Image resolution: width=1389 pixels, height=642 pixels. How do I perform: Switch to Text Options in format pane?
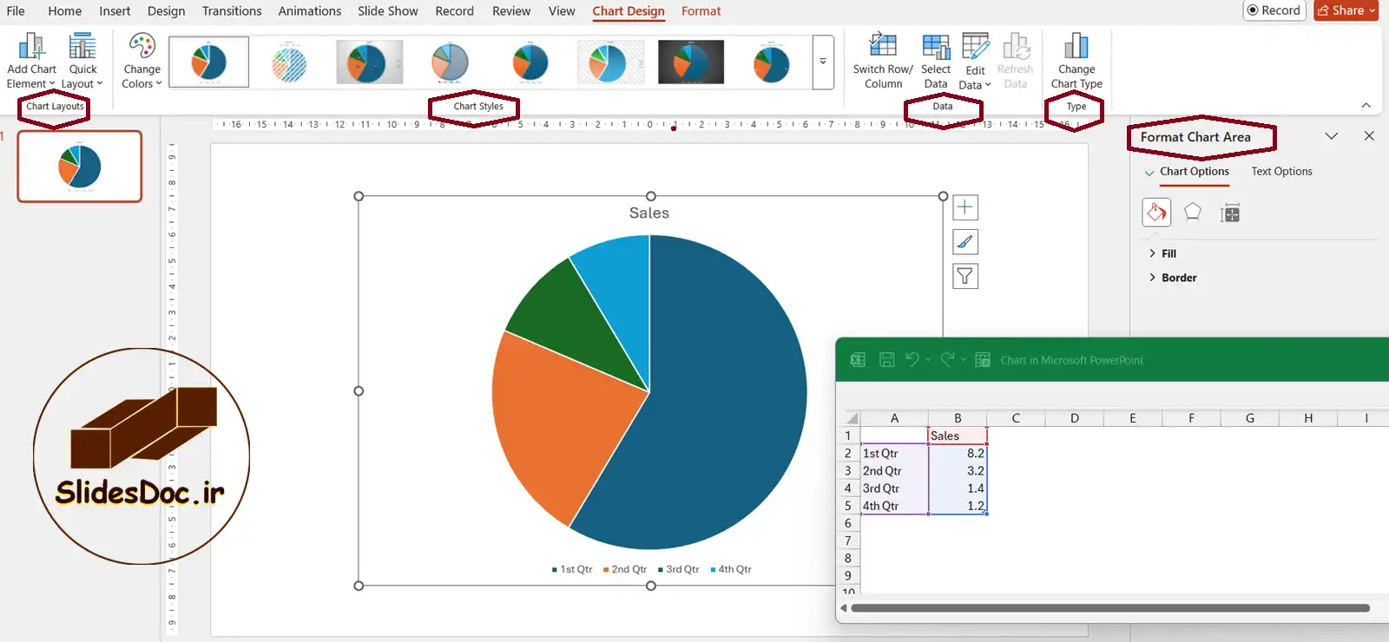pos(1281,172)
